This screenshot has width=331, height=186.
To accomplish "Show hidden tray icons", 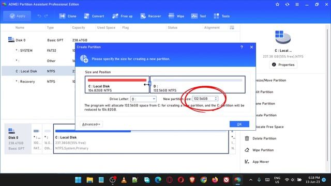I will (250, 180).
